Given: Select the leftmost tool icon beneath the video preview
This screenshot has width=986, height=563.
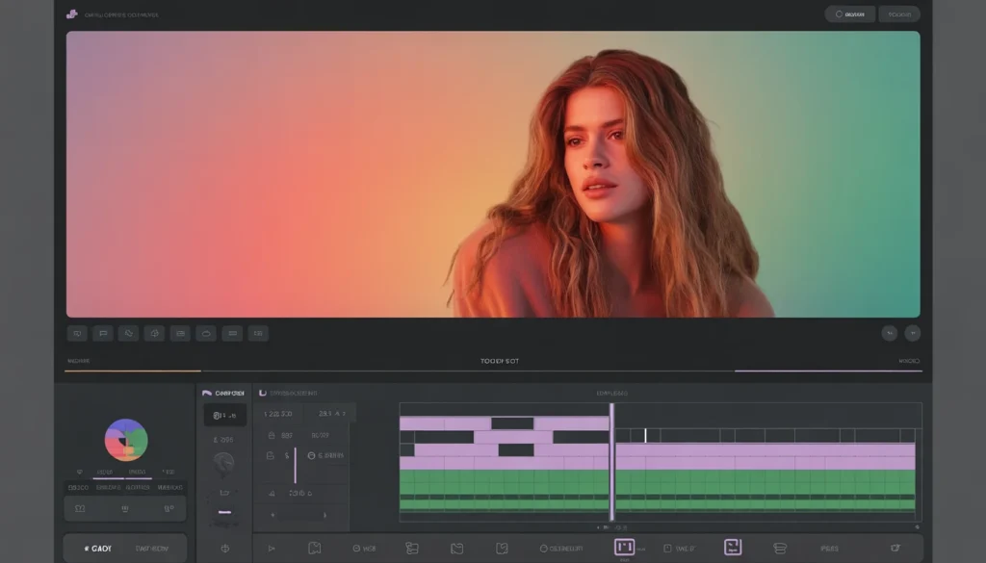Looking at the screenshot, I should click(x=77, y=333).
